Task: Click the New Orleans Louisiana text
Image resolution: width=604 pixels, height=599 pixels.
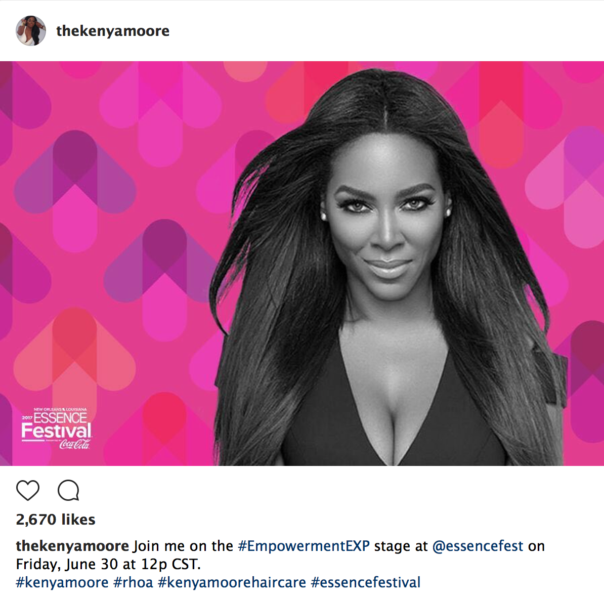Action: click(x=60, y=409)
